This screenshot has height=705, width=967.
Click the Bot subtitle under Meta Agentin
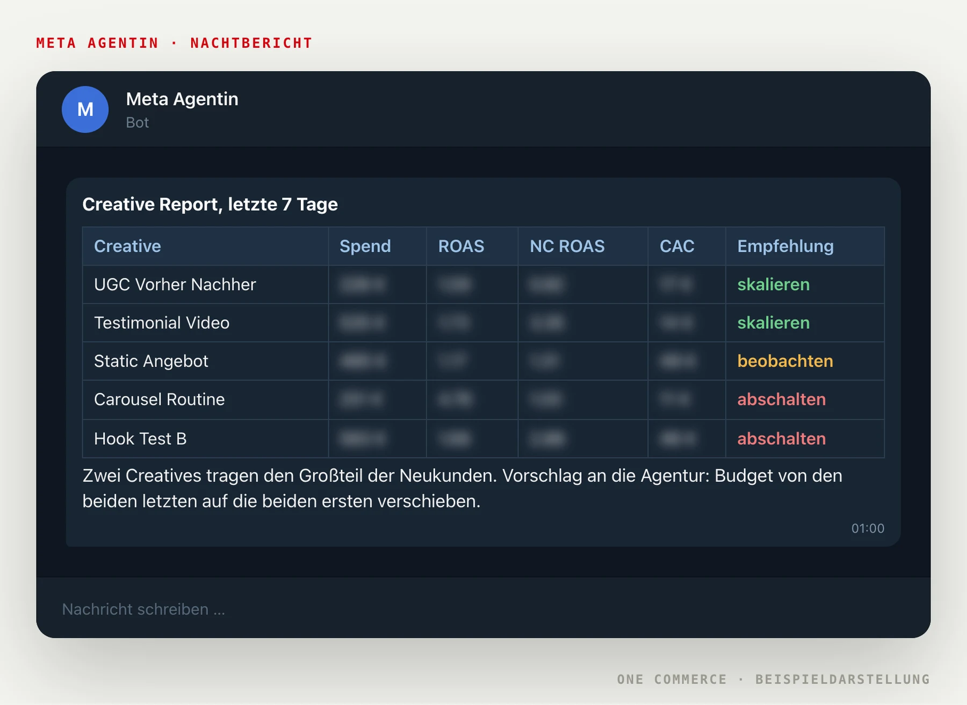click(x=138, y=123)
